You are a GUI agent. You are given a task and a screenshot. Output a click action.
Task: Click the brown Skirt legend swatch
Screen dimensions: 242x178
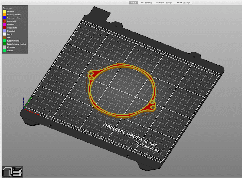5,38
